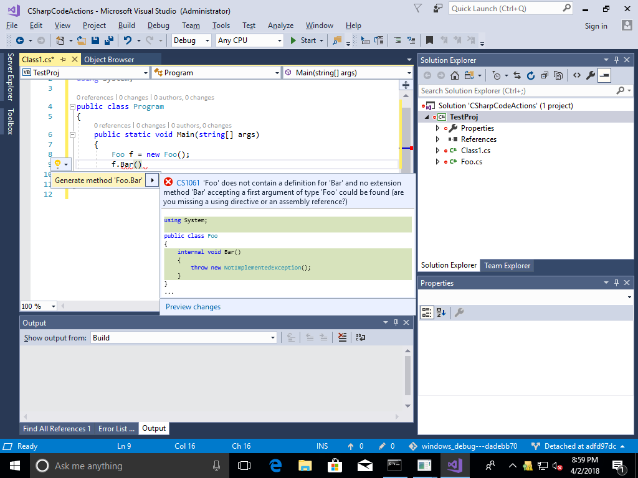Screen dimensions: 638x478
Task: Click the View Code angle-brackets icon
Action: 577,75
